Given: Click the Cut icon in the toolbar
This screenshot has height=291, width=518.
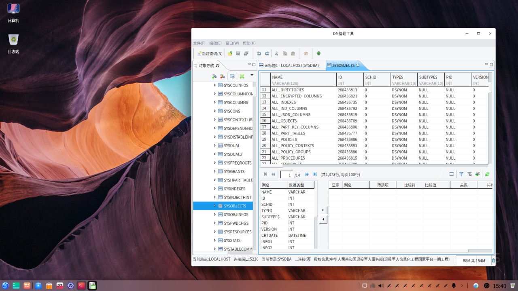Looking at the screenshot, I should (x=277, y=53).
